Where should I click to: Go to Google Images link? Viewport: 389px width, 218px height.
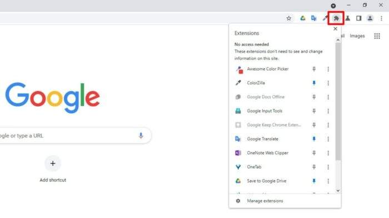(x=357, y=36)
